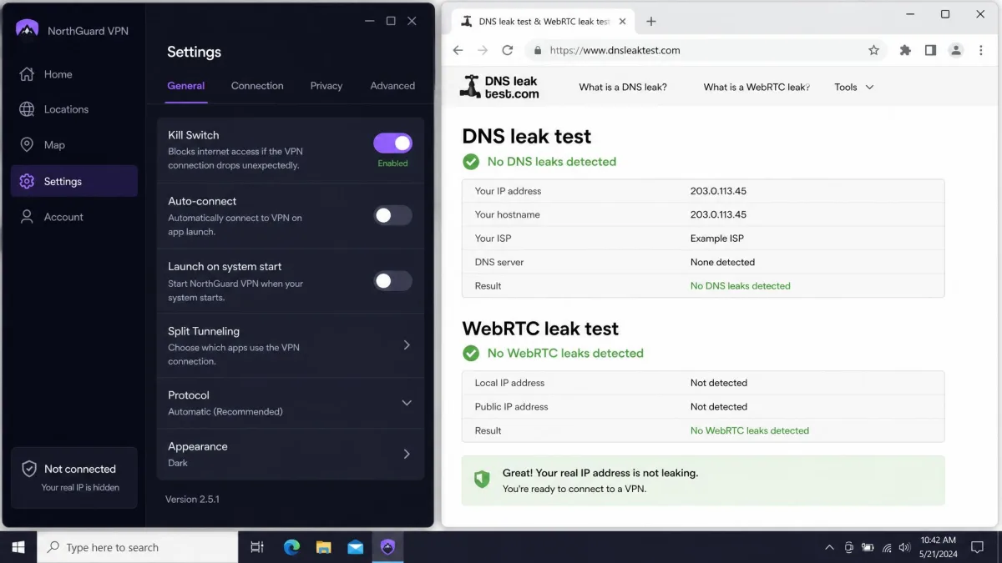Viewport: 1002px width, 563px height.
Task: Expand the Protocol dropdown
Action: pos(407,403)
